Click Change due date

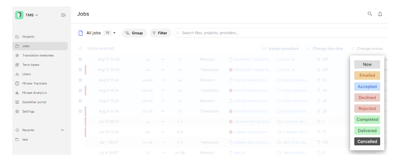coord(325,48)
